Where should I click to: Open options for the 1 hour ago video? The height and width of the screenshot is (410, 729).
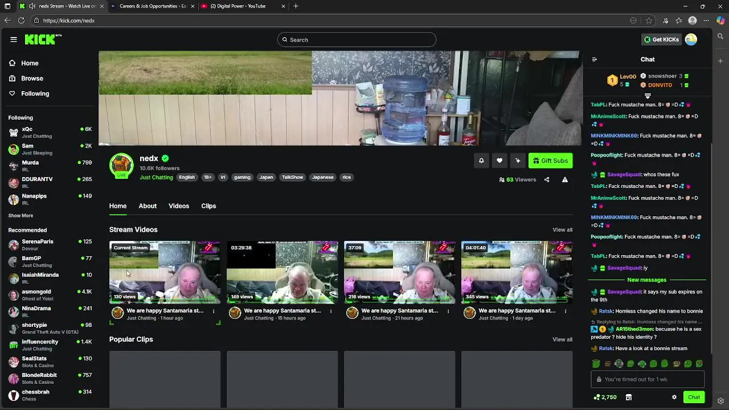click(x=214, y=311)
